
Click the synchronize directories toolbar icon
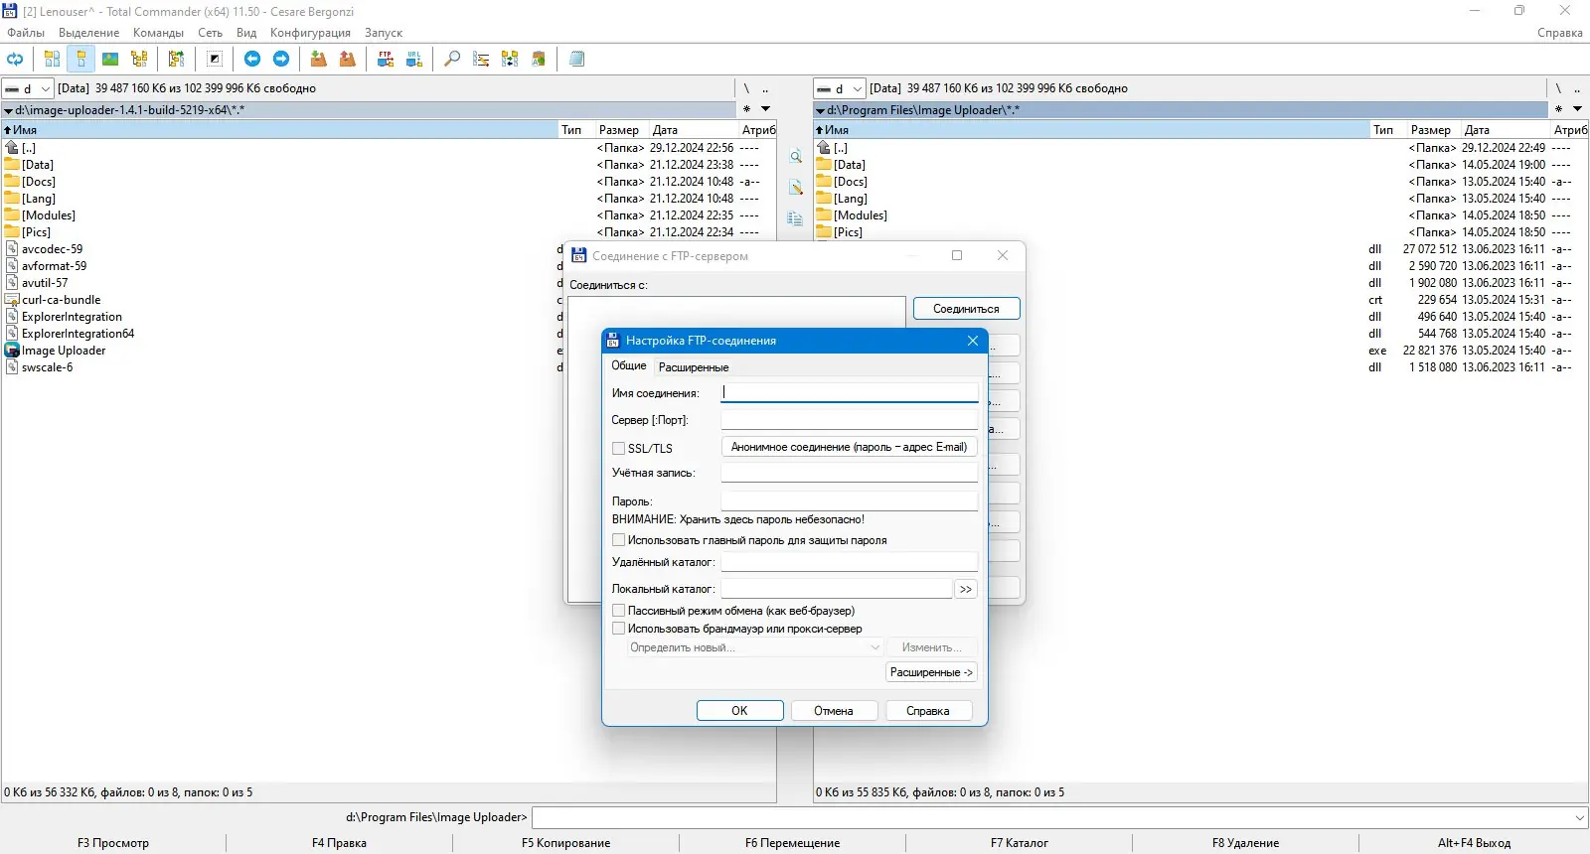click(510, 59)
